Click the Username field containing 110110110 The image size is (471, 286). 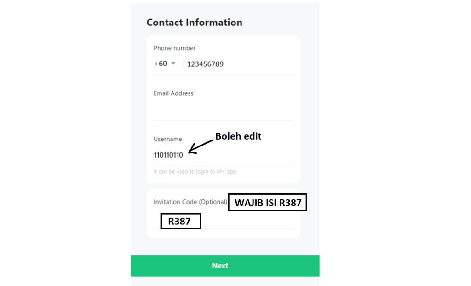click(x=168, y=155)
